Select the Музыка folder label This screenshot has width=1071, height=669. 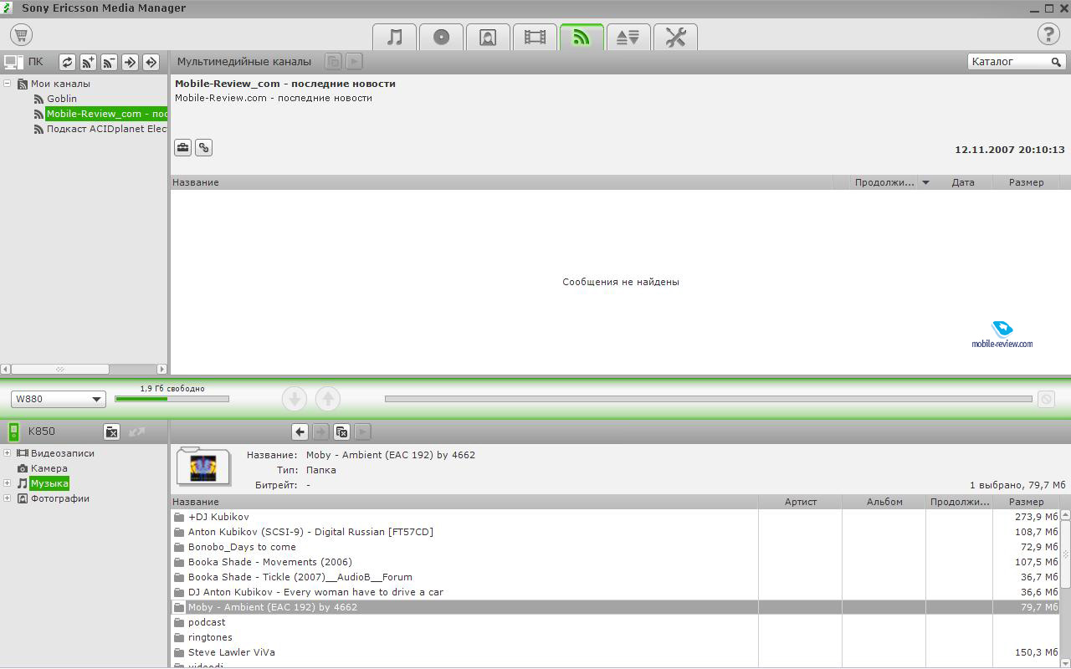click(49, 483)
